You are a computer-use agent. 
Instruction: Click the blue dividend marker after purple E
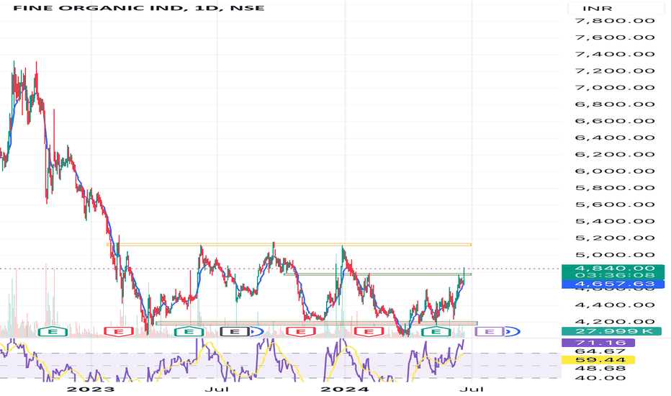[x=513, y=331]
